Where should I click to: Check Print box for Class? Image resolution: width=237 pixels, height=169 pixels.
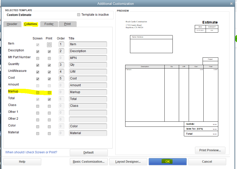[x=49, y=106]
